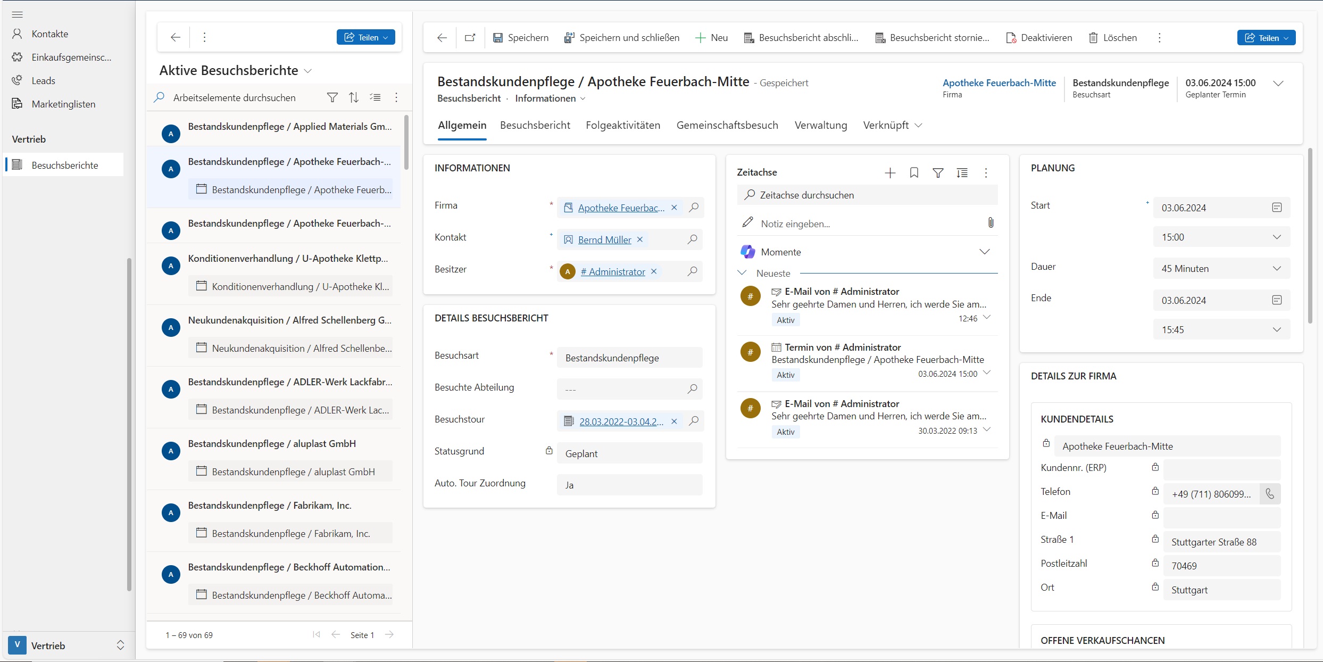Expand the Momente section chevron
Image resolution: width=1323 pixels, height=662 pixels.
pos(985,252)
